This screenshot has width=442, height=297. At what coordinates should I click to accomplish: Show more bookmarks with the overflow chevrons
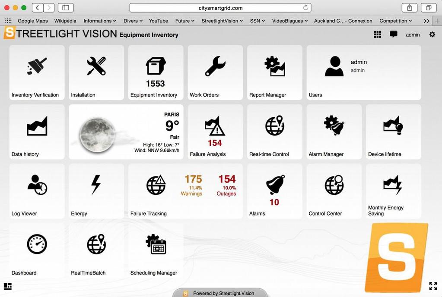[x=426, y=21]
